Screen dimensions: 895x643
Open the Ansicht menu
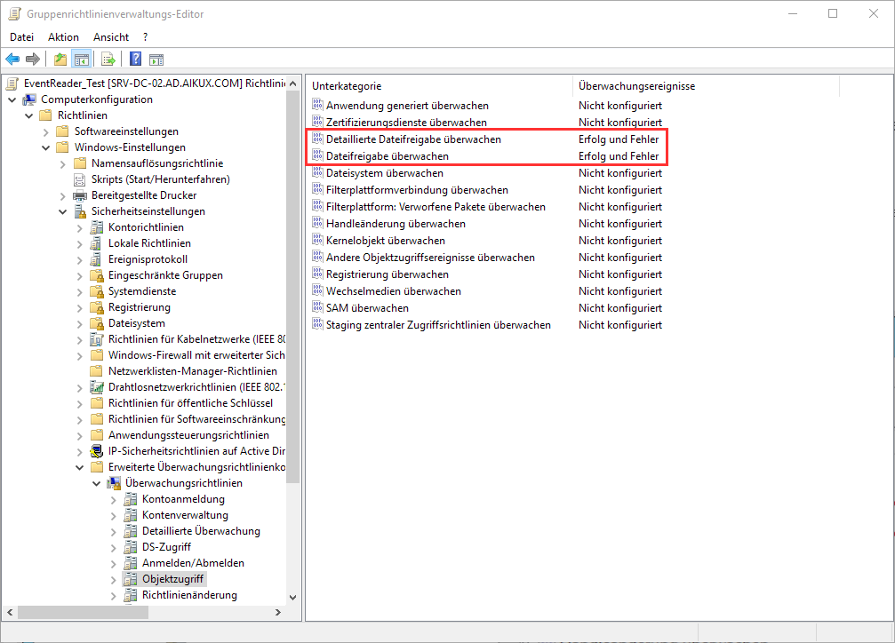(111, 37)
